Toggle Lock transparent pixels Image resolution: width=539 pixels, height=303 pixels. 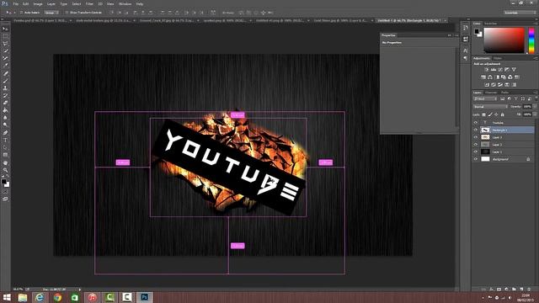coord(483,114)
